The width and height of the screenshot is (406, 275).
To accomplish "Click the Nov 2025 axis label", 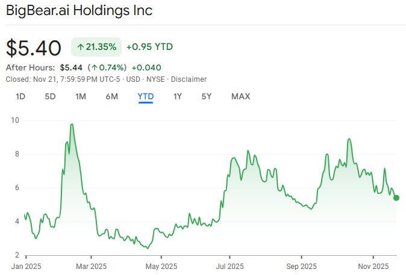I will (x=372, y=265).
